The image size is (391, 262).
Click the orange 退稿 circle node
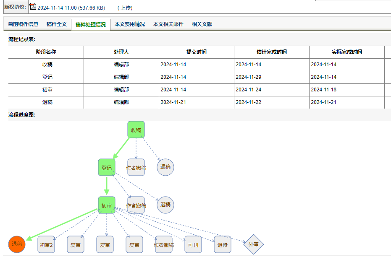(x=17, y=244)
